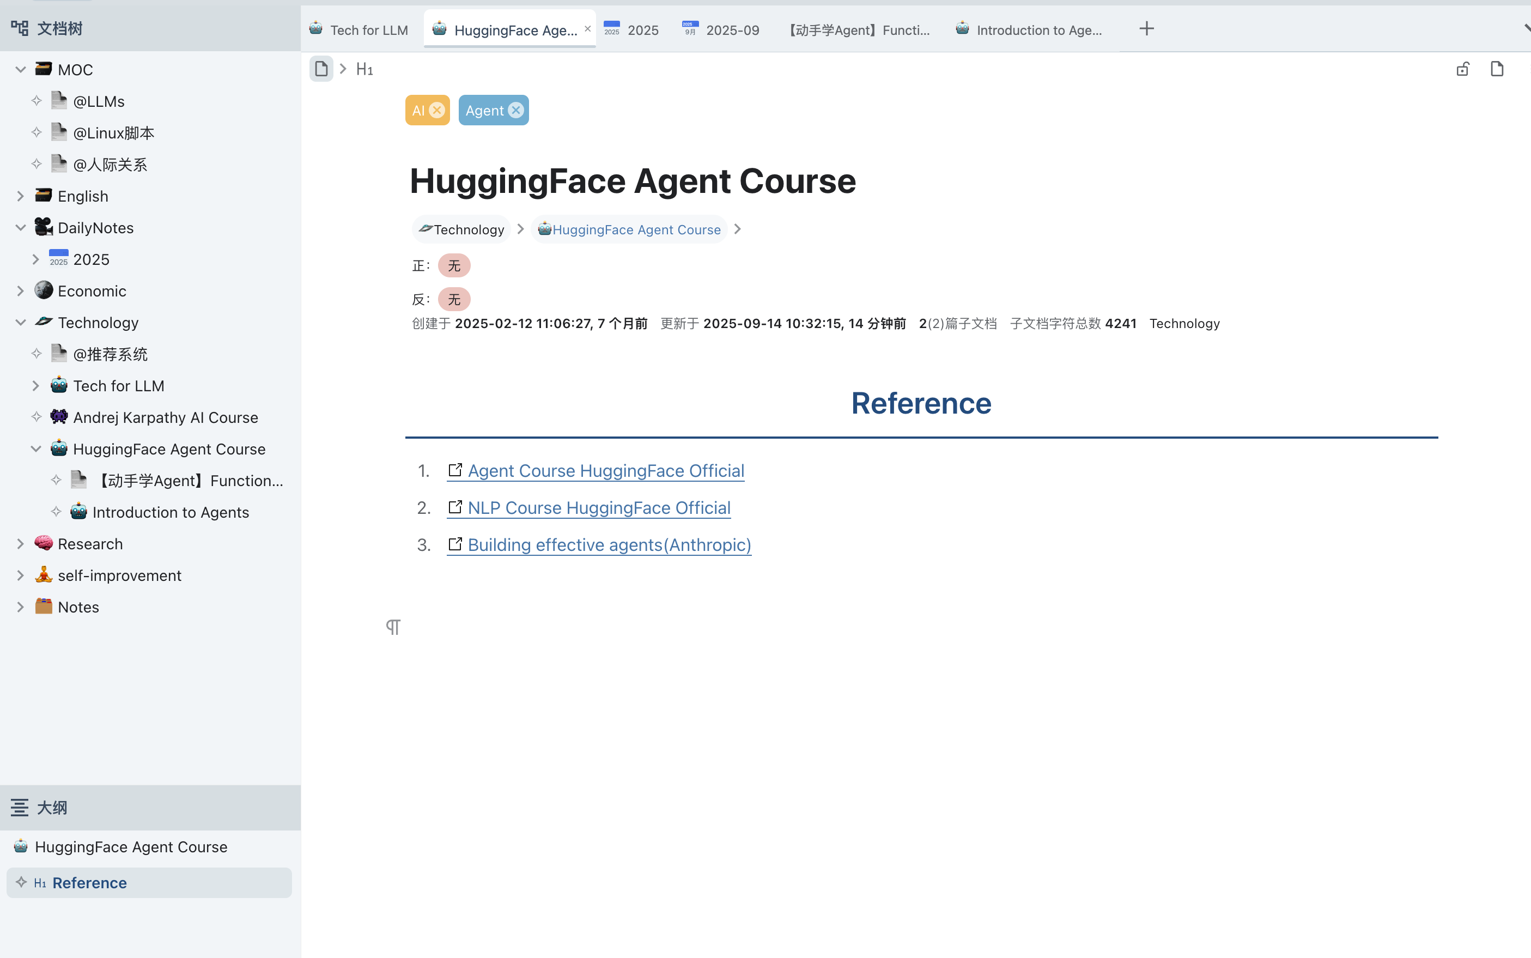Expand the Research notebook
Viewport: 1531px width, 958px height.
click(20, 544)
